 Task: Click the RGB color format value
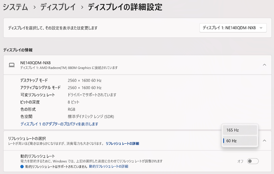click(72, 109)
